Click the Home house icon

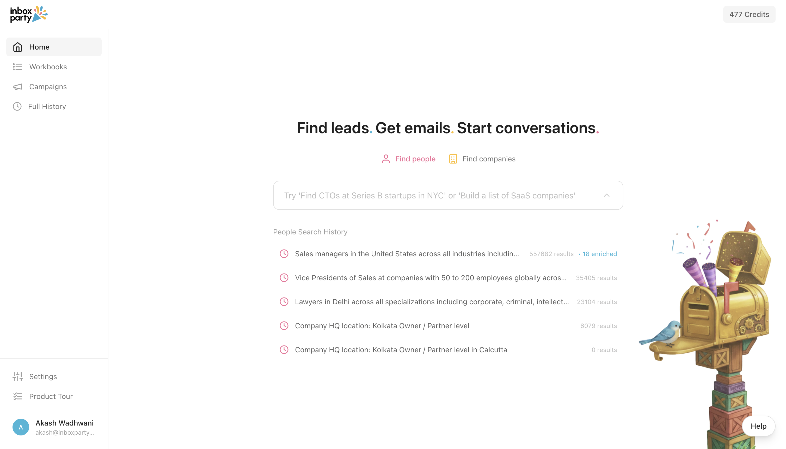17,47
